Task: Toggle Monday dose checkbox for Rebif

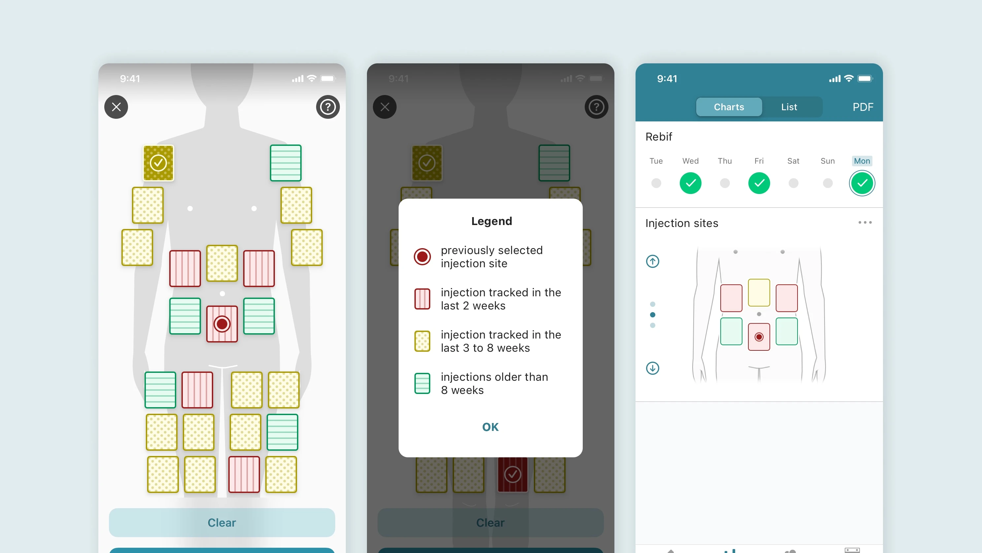Action: [x=862, y=183]
